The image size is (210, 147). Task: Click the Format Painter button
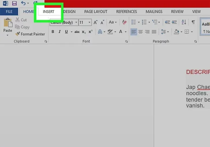[x=30, y=34]
